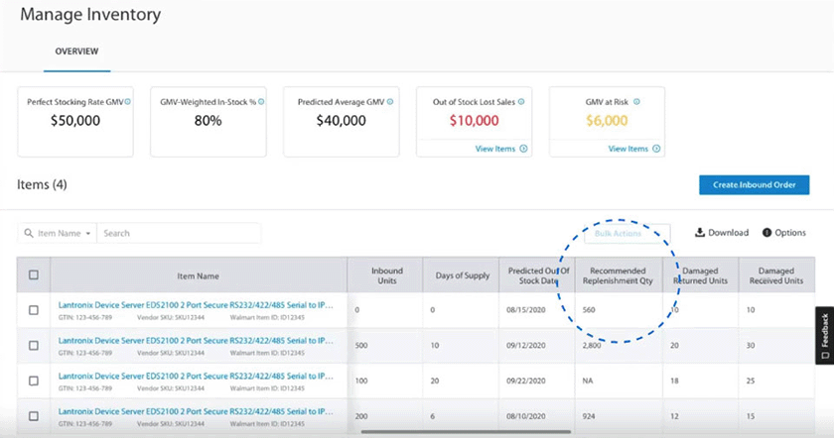The width and height of the screenshot is (834, 438).
Task: Expand the Item Name search filter dropdown
Action: click(x=58, y=233)
